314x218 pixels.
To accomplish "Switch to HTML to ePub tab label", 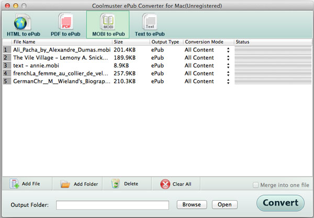I will tap(24, 34).
